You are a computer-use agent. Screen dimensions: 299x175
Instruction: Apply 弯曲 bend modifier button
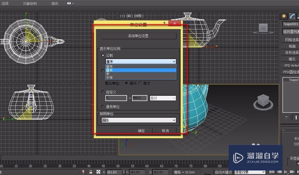[x=290, y=46]
